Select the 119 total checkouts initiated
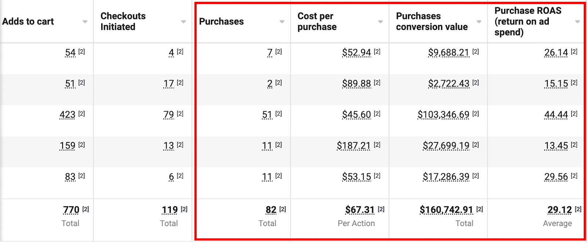587x243 pixels. click(x=170, y=210)
